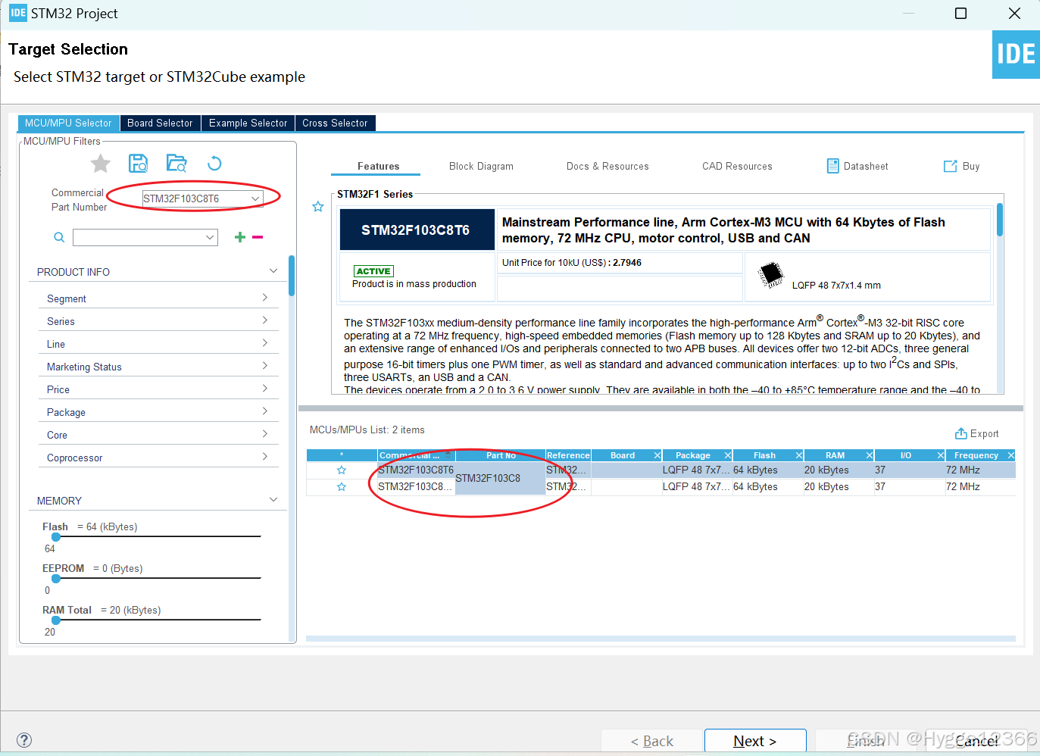This screenshot has width=1040, height=756.
Task: Switch to Cross Selector tab
Action: click(335, 123)
